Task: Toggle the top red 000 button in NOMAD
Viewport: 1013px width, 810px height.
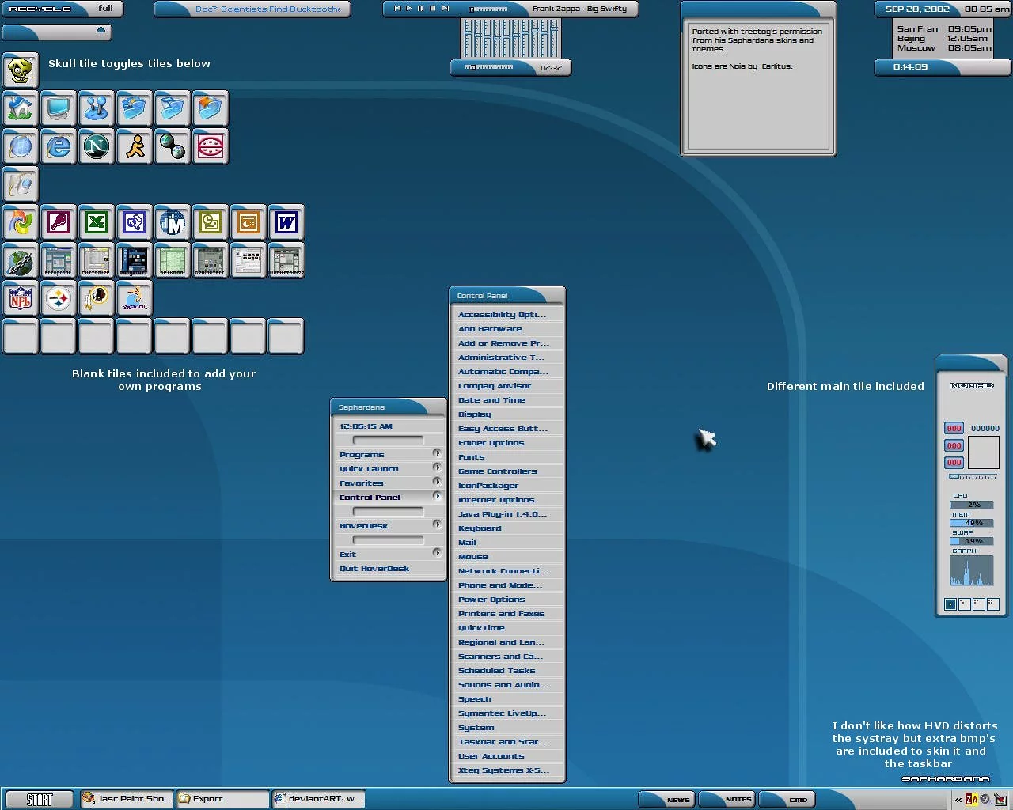Action: pyautogui.click(x=954, y=429)
